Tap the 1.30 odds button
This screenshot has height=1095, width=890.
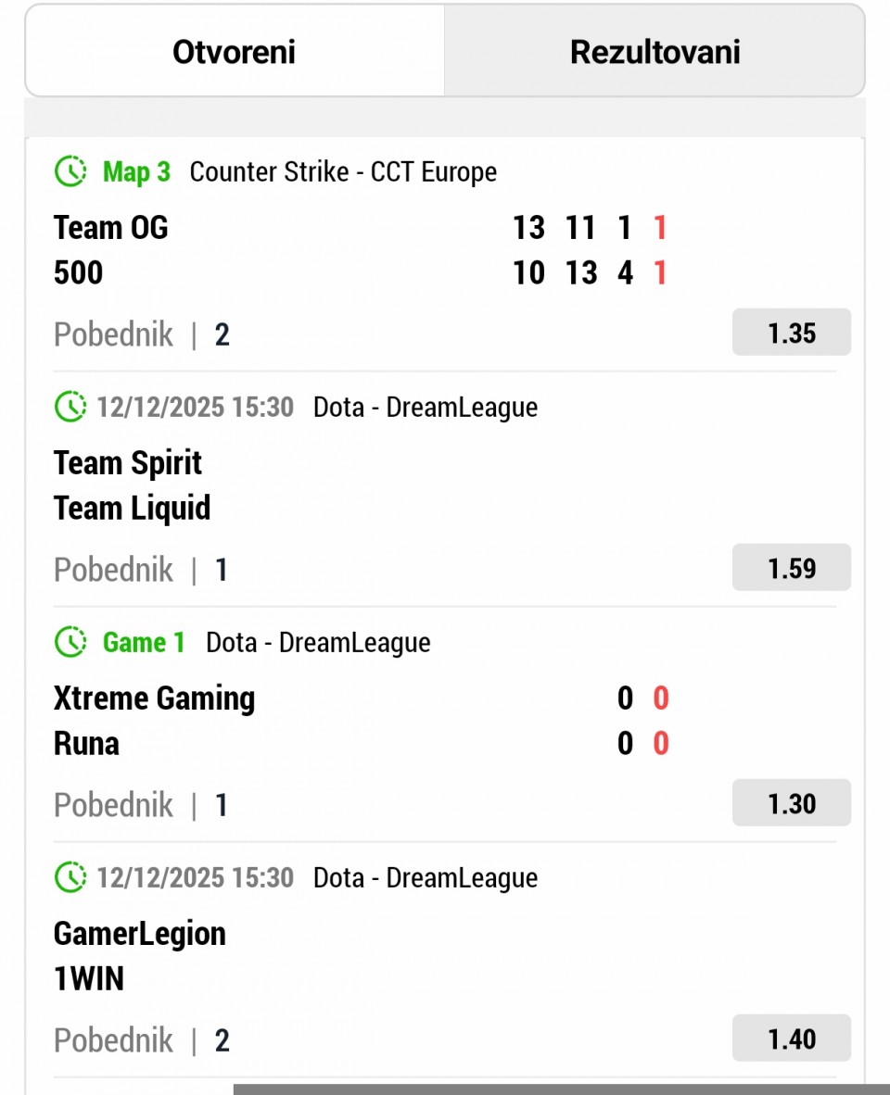pyautogui.click(x=791, y=804)
